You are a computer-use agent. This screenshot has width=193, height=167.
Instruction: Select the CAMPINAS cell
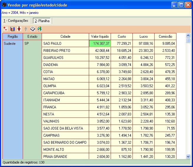65,135
